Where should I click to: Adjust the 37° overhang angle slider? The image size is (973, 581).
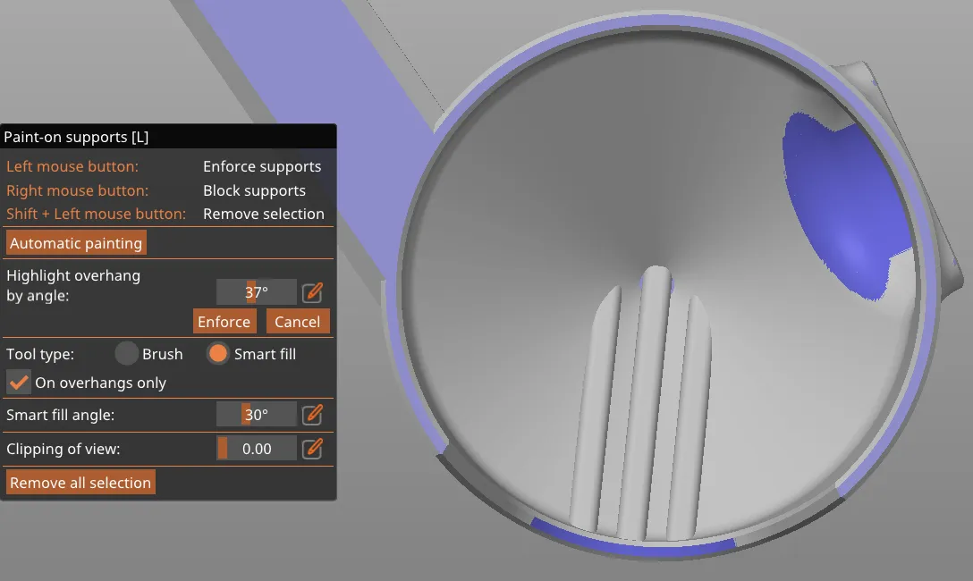[257, 292]
